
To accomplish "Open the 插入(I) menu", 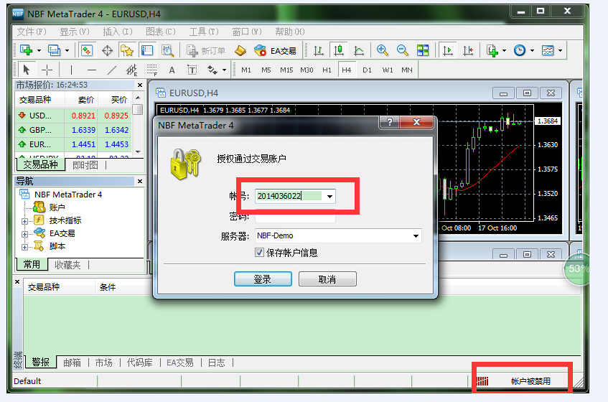I will [118, 32].
